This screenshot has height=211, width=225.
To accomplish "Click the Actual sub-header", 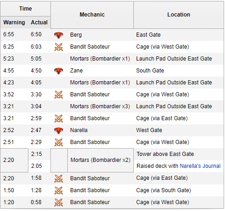I will click(x=39, y=22).
